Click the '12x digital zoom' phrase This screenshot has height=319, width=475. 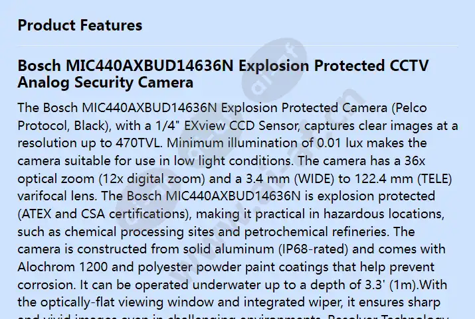click(x=151, y=178)
